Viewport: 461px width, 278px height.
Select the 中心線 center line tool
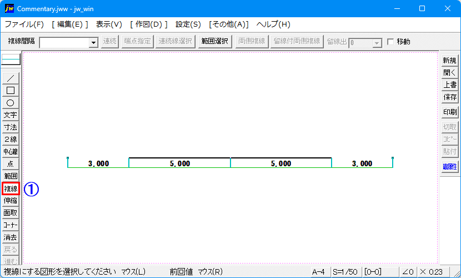11,151
